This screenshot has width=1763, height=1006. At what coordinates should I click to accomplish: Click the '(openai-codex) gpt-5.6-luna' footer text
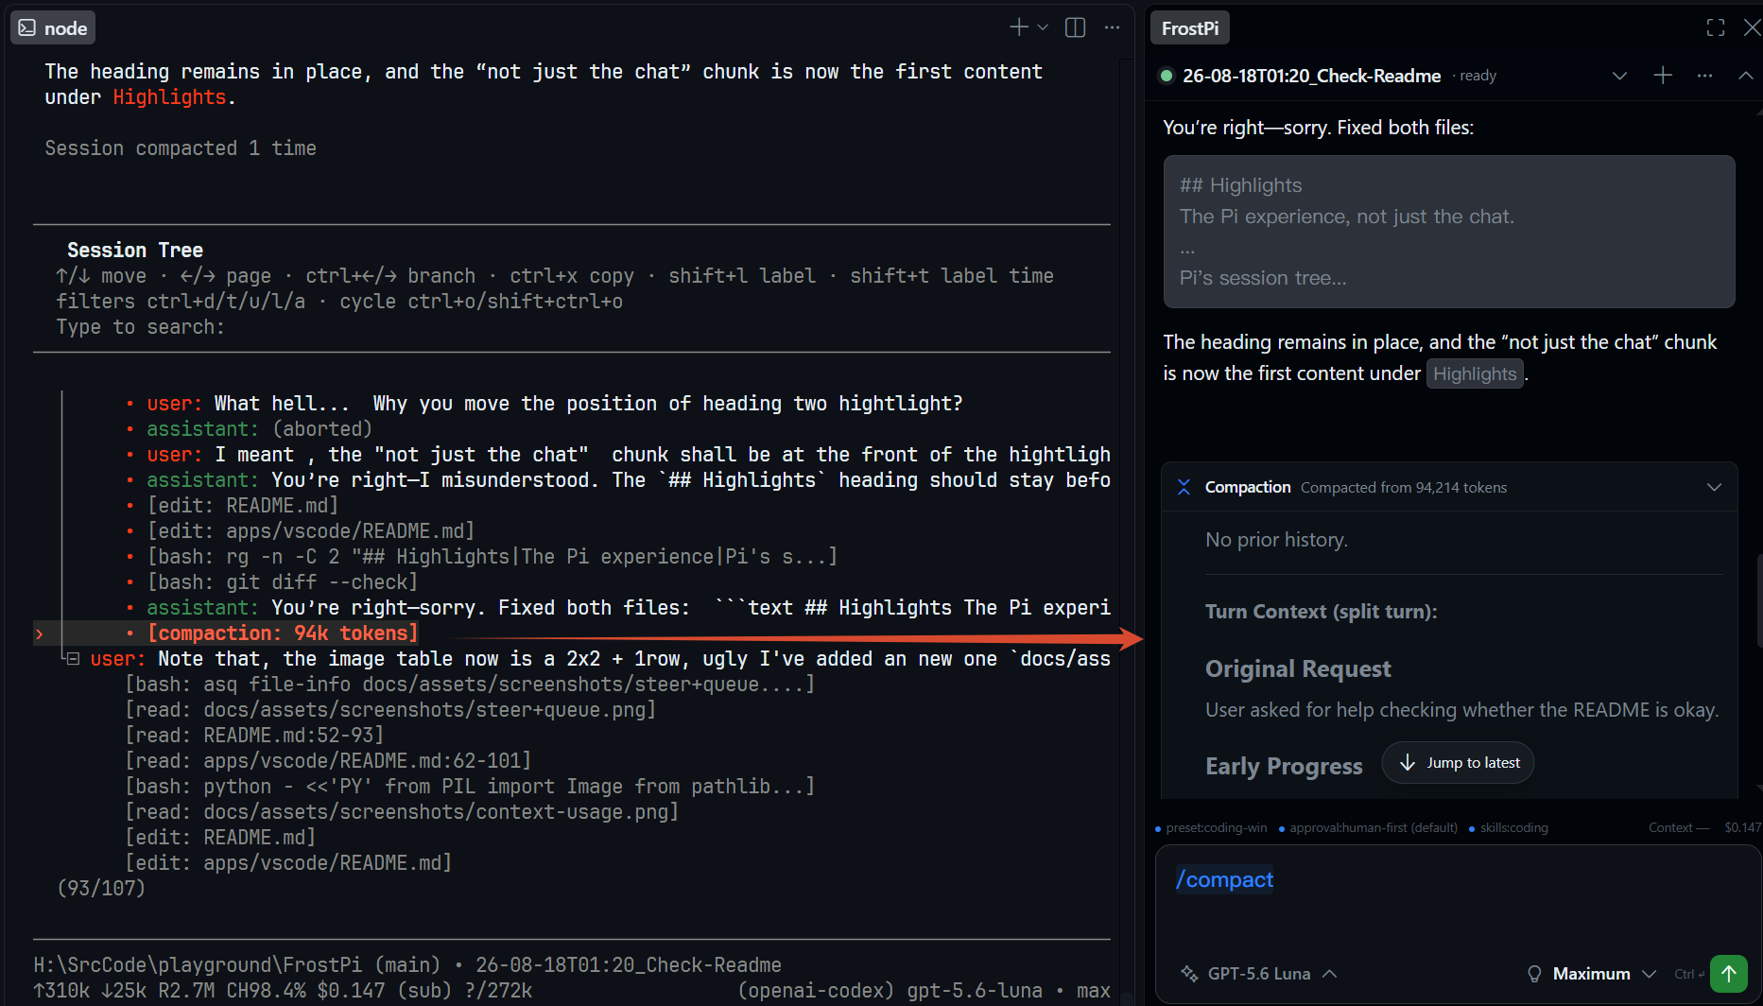(x=890, y=991)
